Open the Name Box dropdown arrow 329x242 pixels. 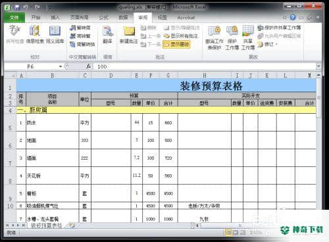[61, 66]
